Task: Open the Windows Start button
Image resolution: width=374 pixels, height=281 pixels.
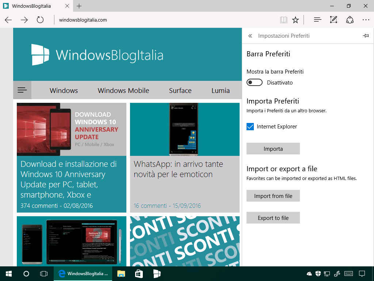Action: click(9, 274)
